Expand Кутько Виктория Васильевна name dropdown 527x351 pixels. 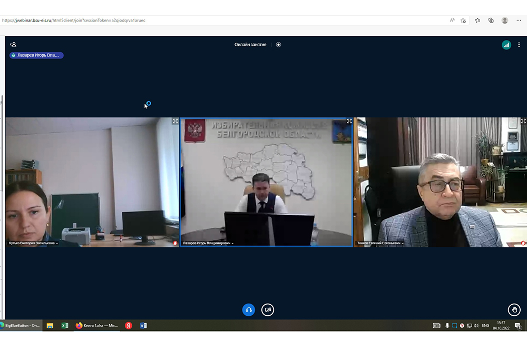tap(33, 243)
